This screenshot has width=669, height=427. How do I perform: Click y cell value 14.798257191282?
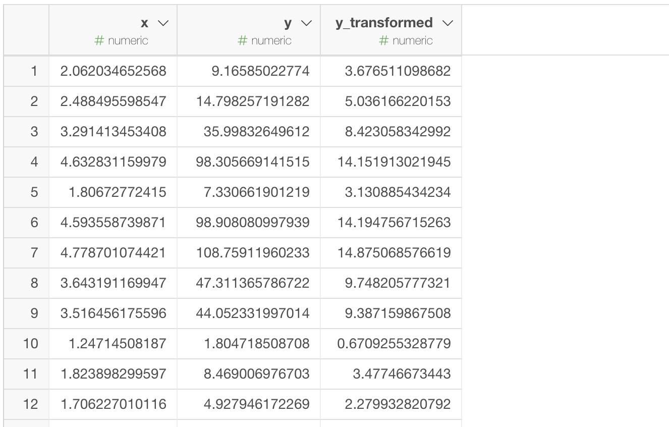click(253, 101)
